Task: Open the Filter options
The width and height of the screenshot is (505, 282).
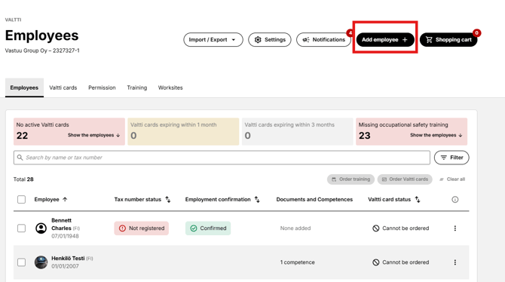Action: tap(451, 158)
